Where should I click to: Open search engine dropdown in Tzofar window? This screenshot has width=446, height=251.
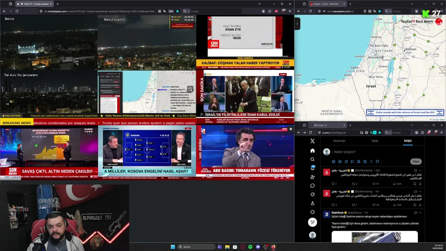pos(387,11)
